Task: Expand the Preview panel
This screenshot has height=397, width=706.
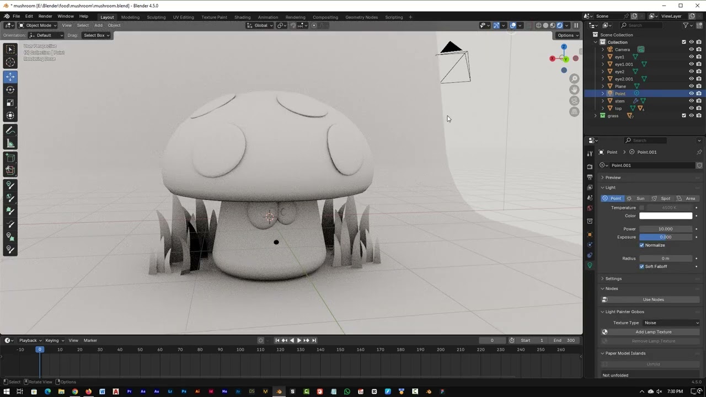Action: (x=650, y=178)
